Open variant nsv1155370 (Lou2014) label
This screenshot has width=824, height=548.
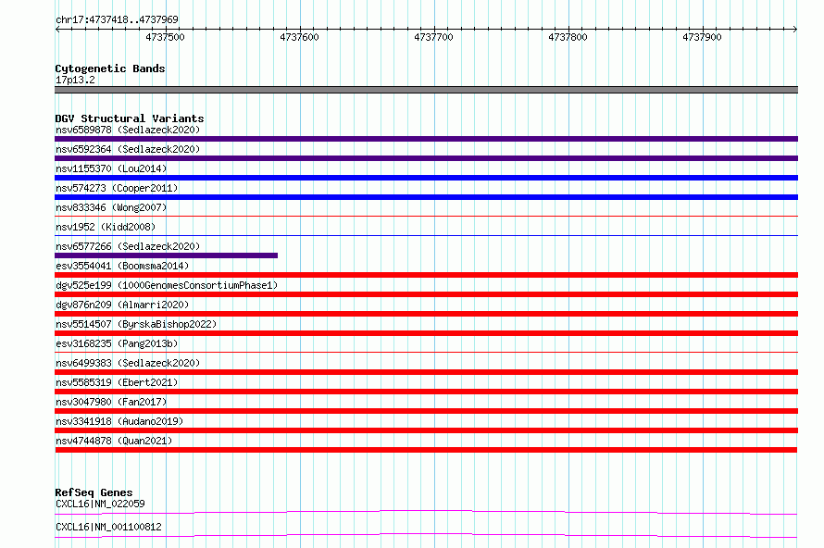(x=111, y=168)
